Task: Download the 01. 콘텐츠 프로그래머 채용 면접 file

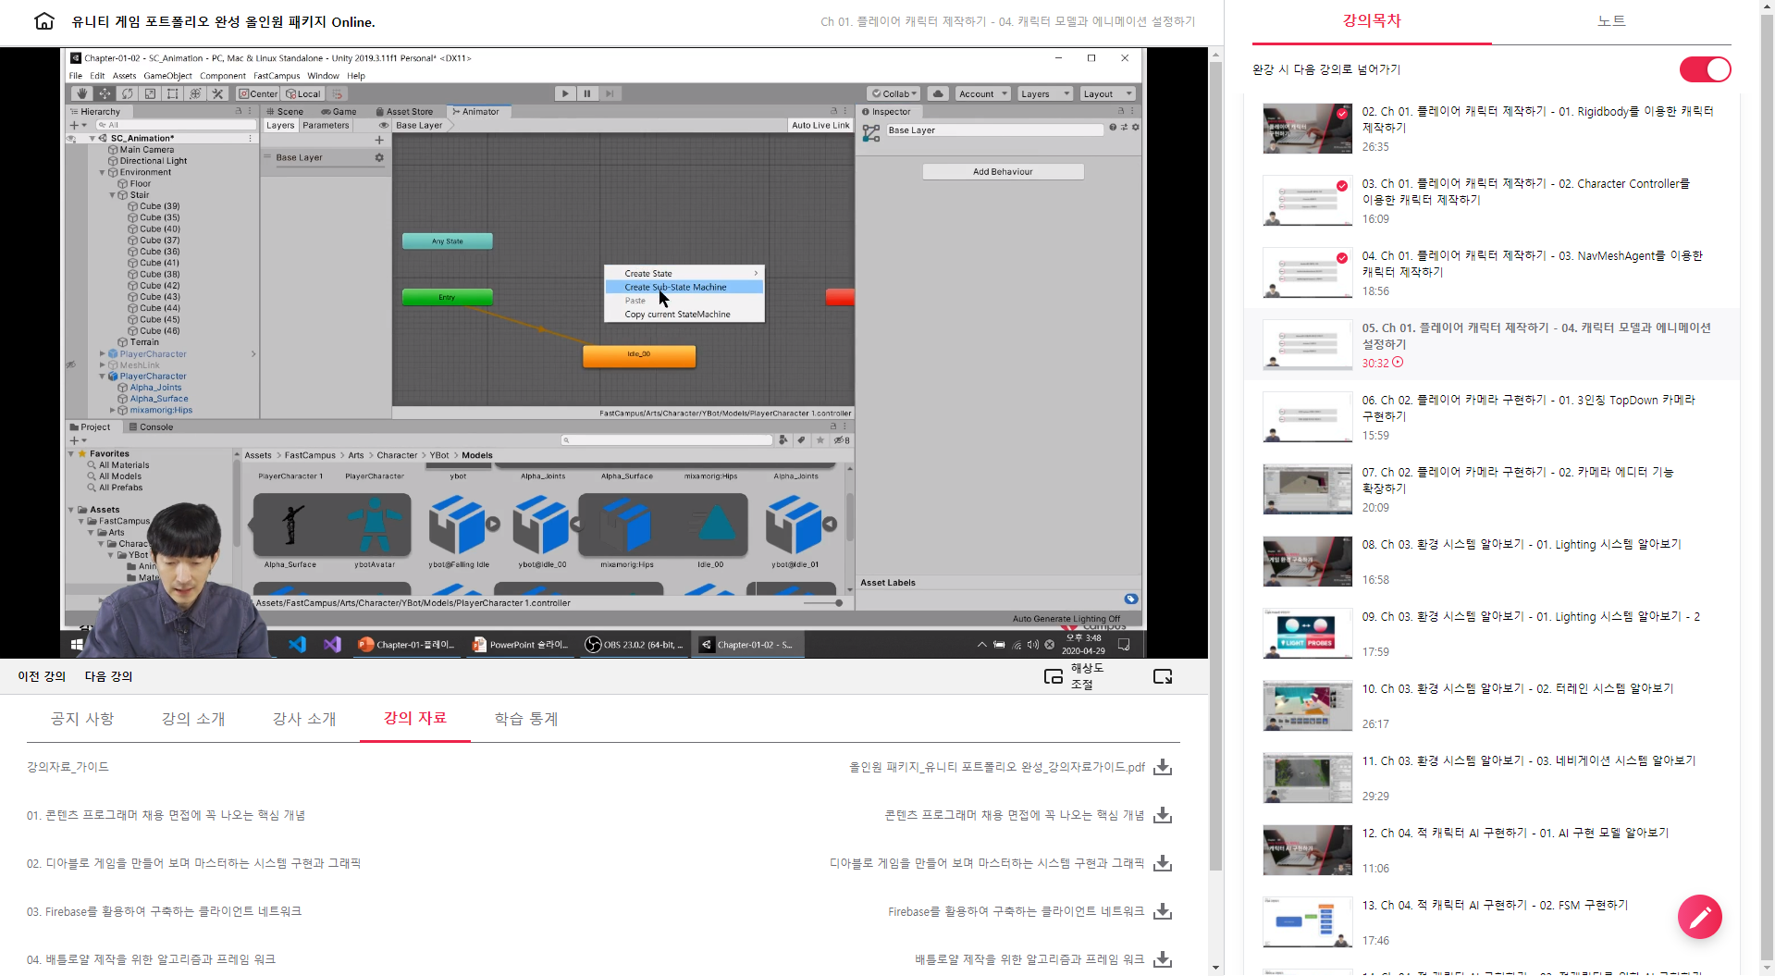Action: [x=1163, y=815]
